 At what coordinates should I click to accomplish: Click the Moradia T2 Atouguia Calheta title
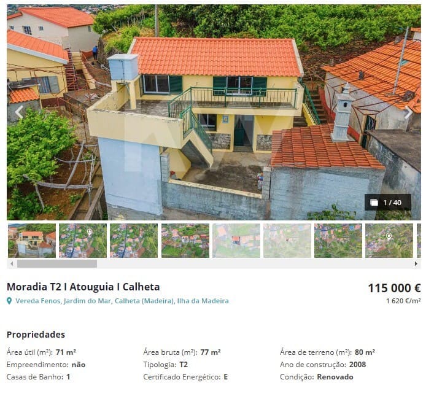click(x=83, y=287)
